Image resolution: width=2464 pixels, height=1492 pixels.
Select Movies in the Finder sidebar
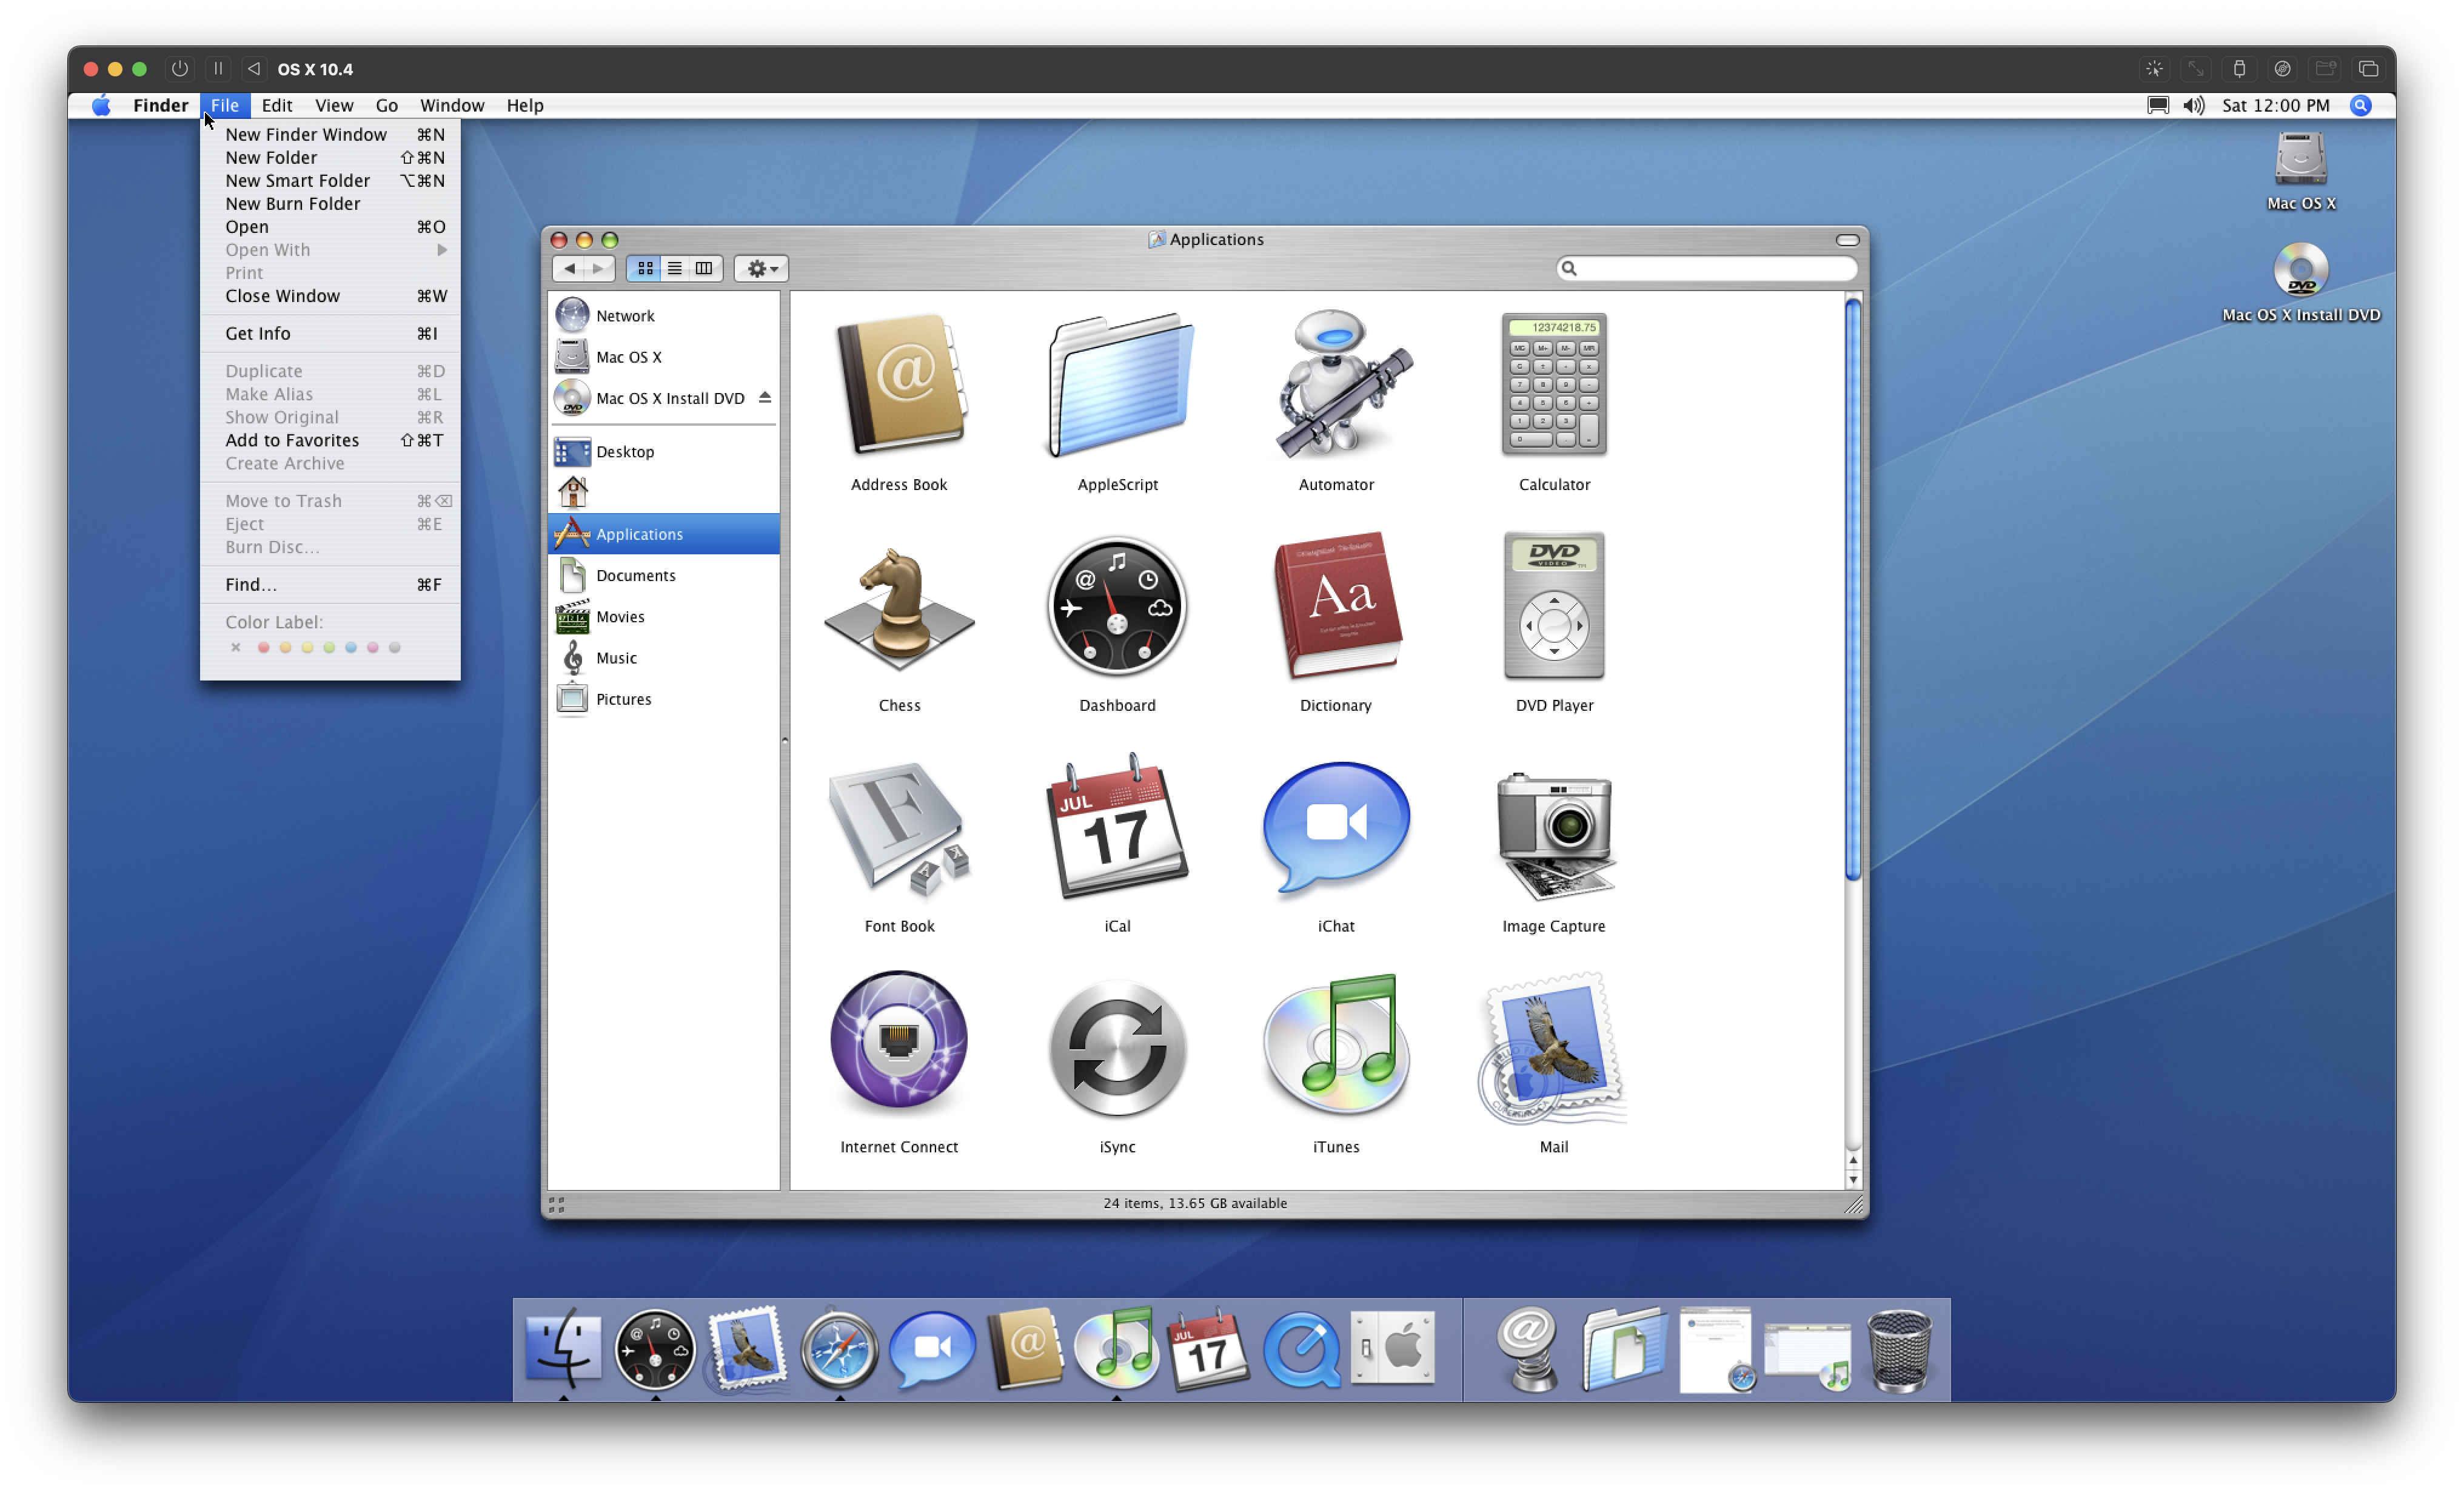664,616
